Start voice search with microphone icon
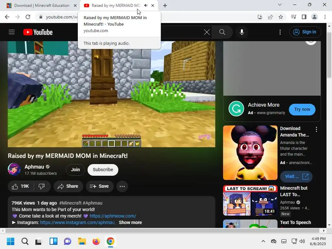Image resolution: width=332 pixels, height=249 pixels. pos(242,32)
